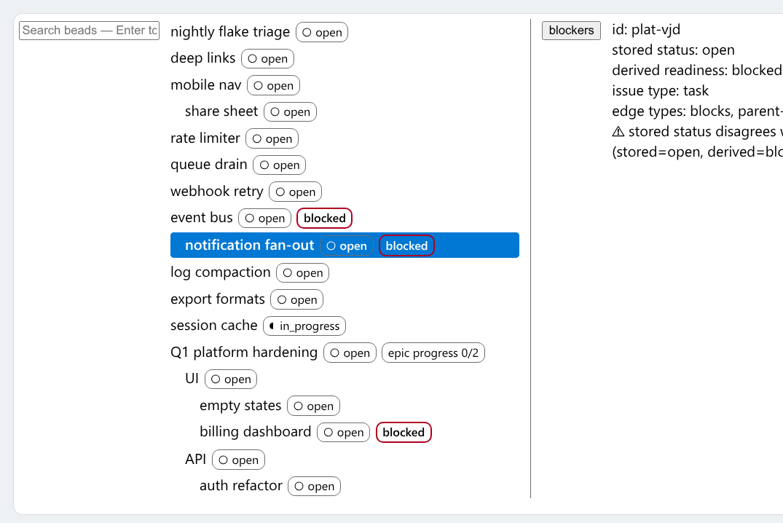Click the open badge on export formats
This screenshot has height=523, width=783.
(297, 299)
